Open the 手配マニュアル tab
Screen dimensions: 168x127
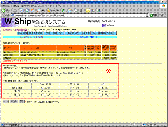pyautogui.click(x=73, y=33)
